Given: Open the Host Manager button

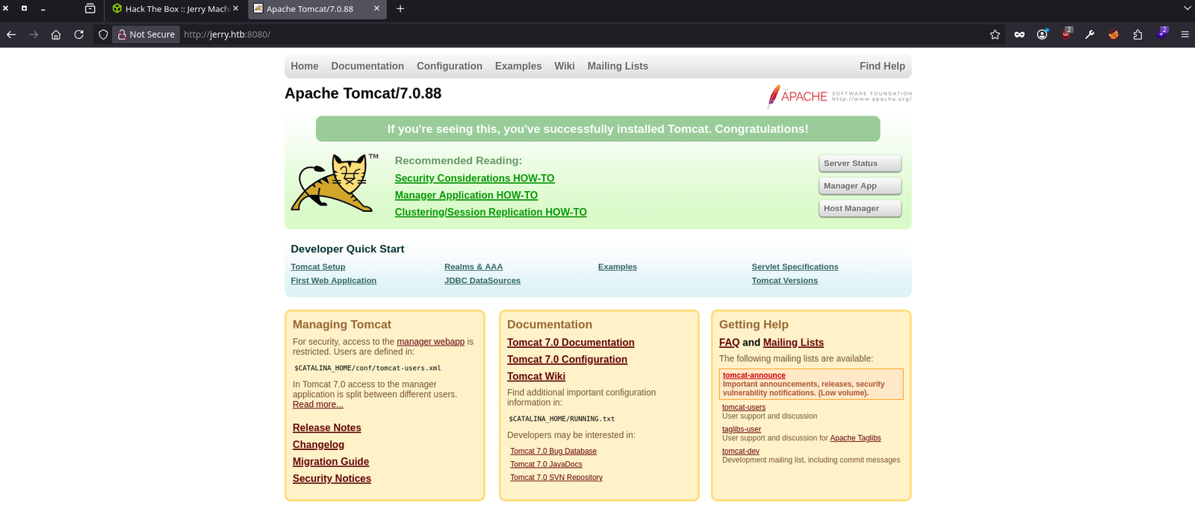Looking at the screenshot, I should pyautogui.click(x=860, y=208).
